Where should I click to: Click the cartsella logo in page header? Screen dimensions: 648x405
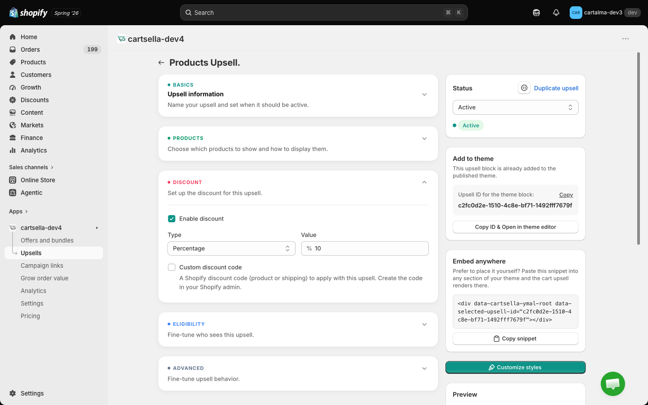(121, 39)
